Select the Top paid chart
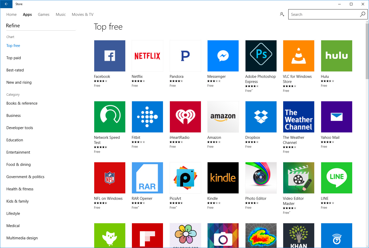This screenshot has height=248, width=369. [13, 58]
